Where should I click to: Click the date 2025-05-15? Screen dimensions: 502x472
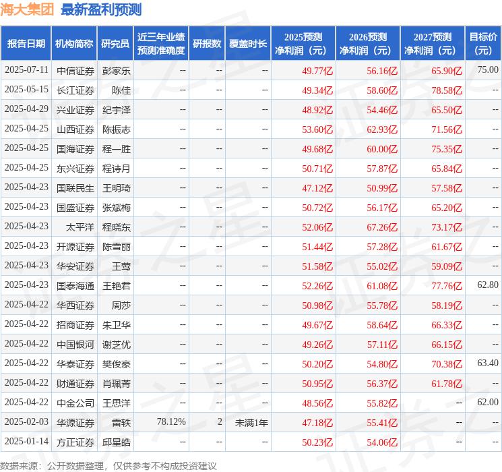pyautogui.click(x=26, y=90)
